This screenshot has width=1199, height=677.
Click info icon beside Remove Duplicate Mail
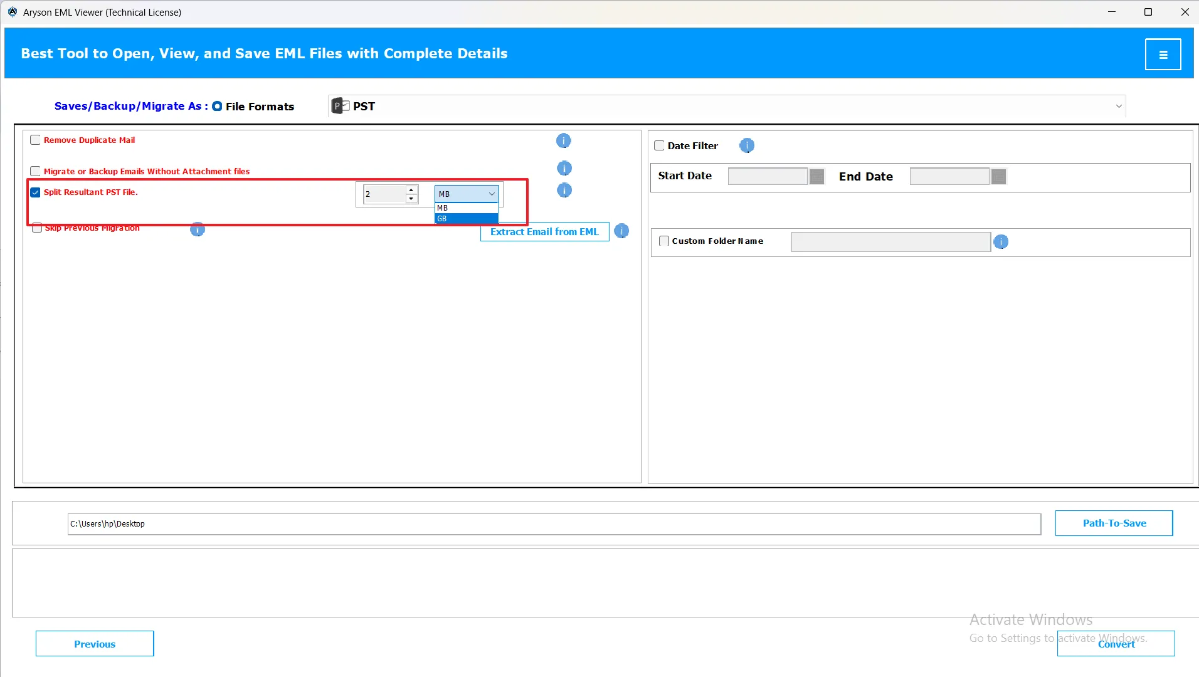(563, 140)
